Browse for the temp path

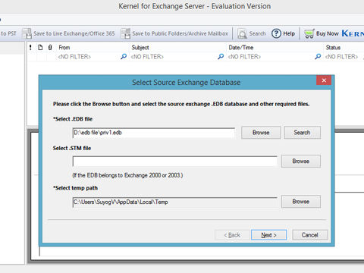click(x=301, y=202)
